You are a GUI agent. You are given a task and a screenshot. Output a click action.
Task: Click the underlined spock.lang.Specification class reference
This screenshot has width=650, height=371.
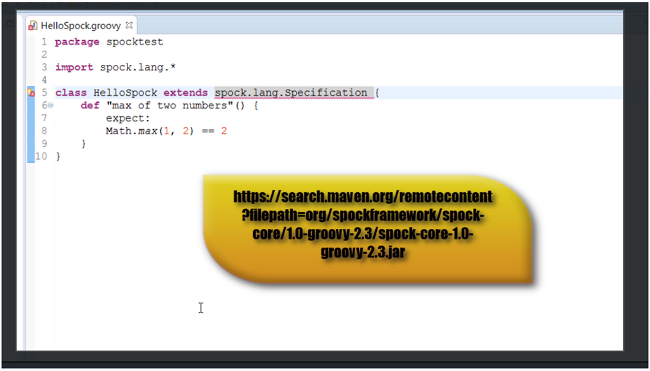click(x=291, y=93)
